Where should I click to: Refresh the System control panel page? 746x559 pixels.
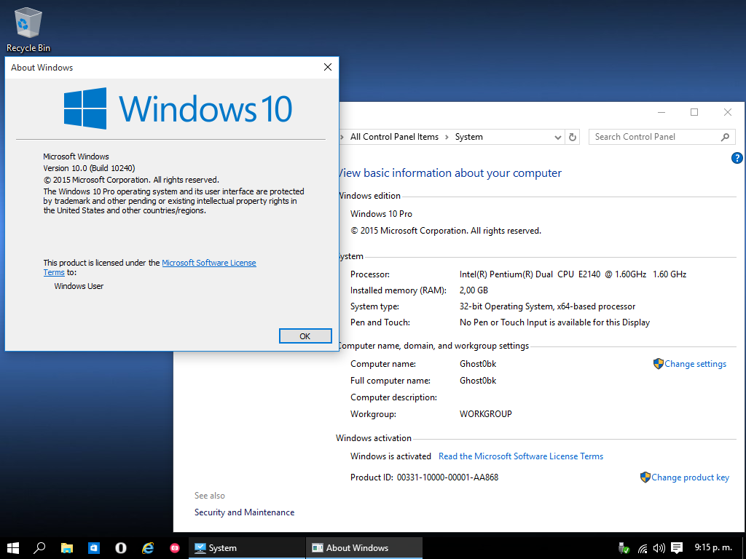tap(573, 138)
